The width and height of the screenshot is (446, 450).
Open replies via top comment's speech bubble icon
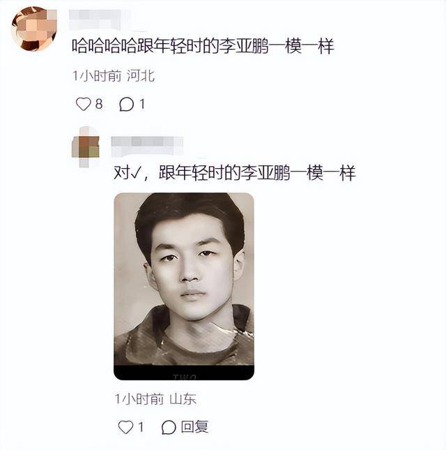point(126,104)
